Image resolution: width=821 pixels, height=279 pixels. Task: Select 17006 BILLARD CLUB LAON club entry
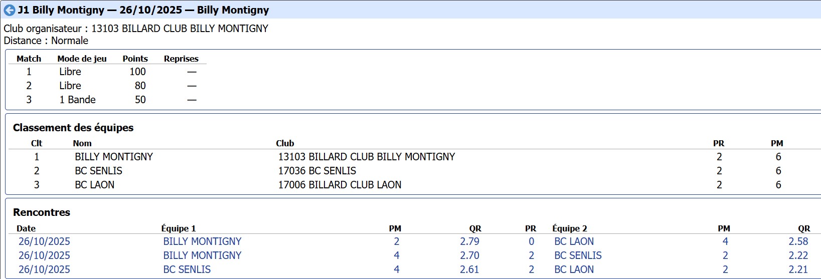tap(340, 185)
